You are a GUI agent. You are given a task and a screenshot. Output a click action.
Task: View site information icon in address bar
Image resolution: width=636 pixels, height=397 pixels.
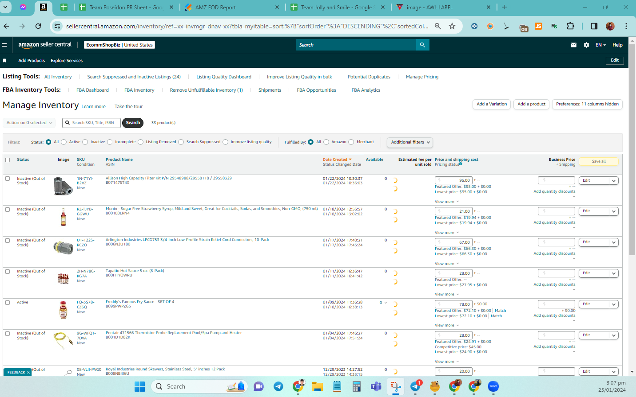pyautogui.click(x=57, y=26)
